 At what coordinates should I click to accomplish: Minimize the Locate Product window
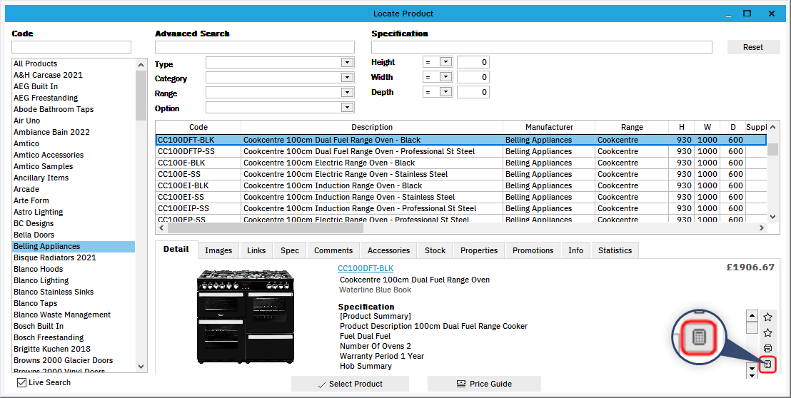point(729,15)
